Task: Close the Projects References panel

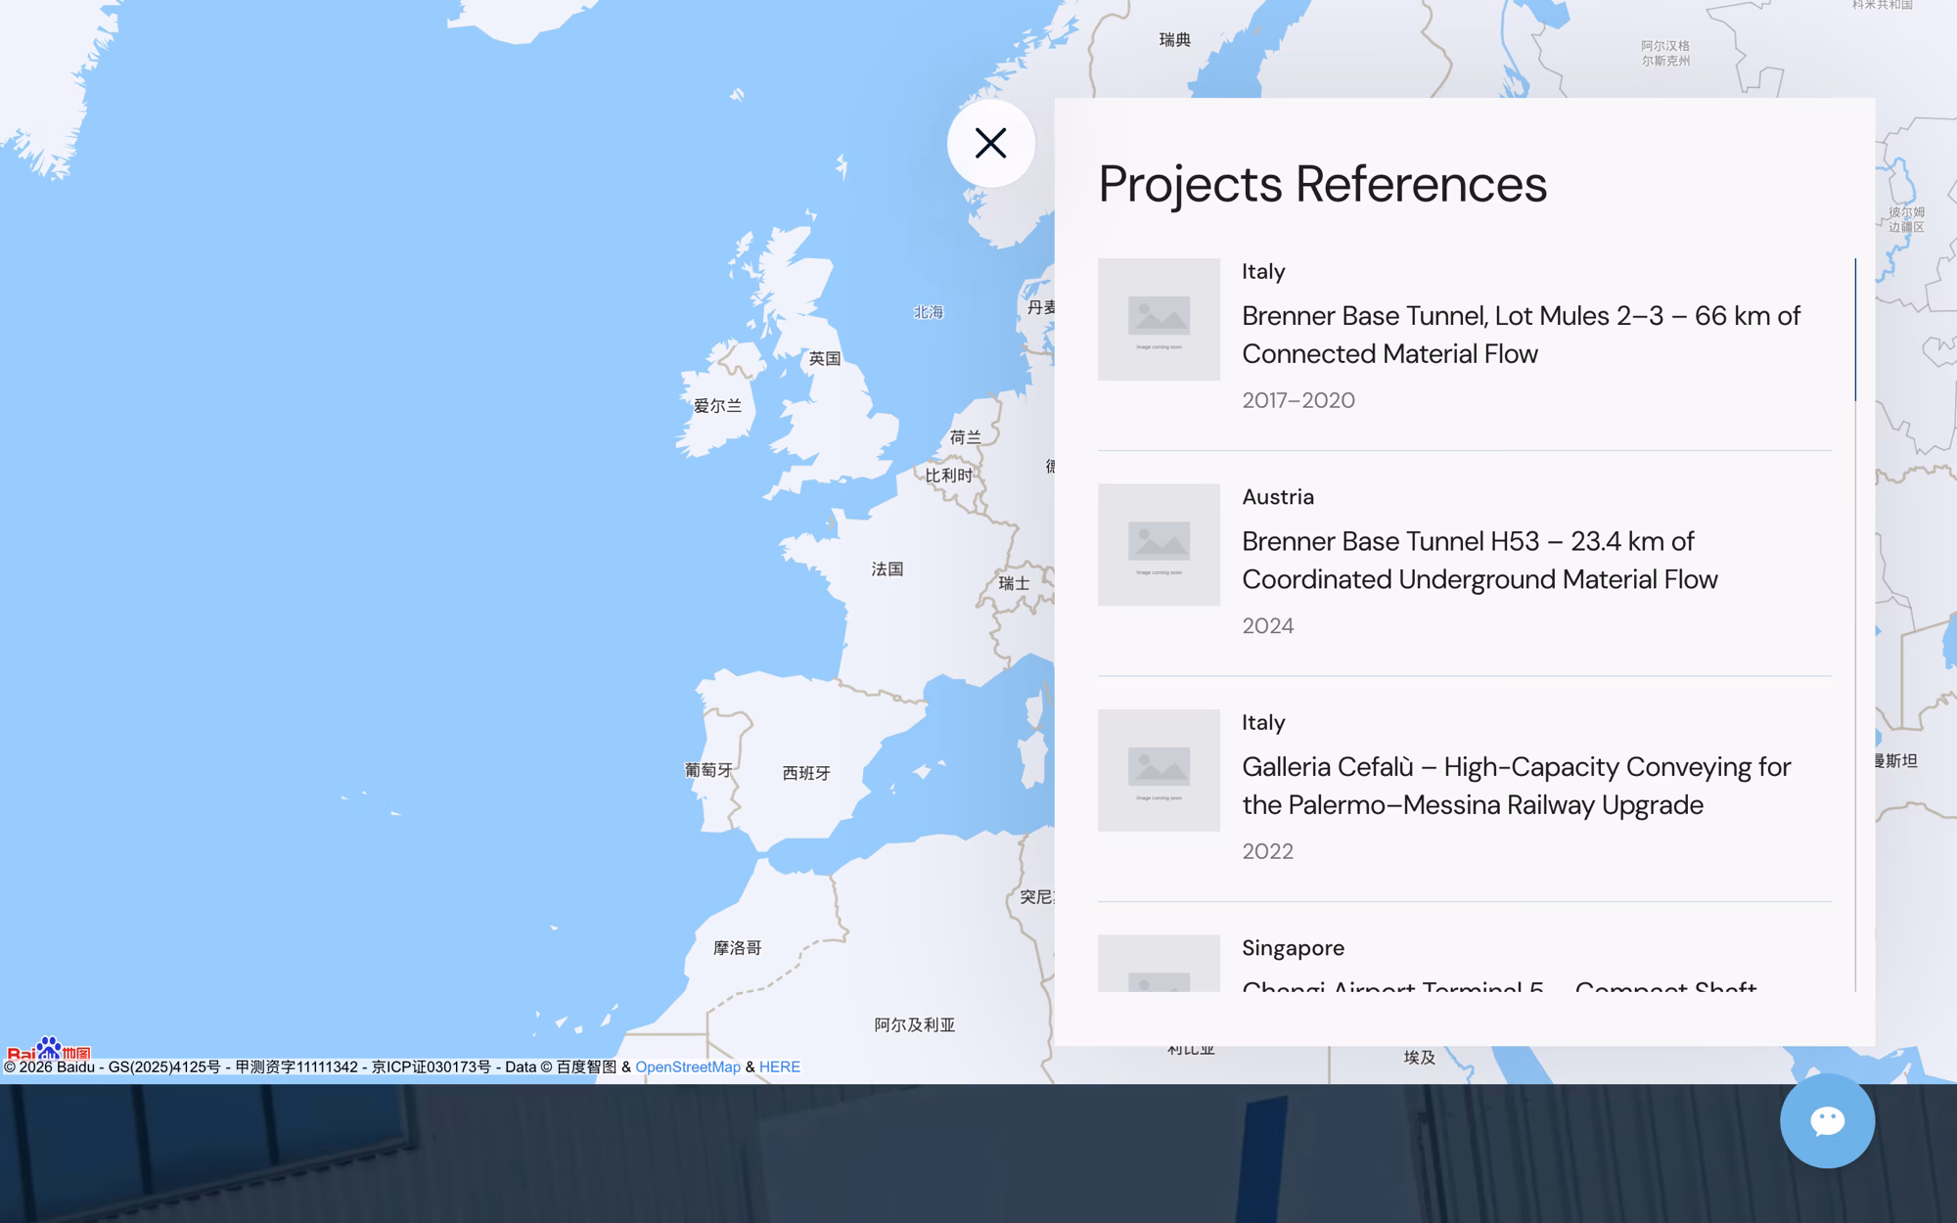Action: [x=990, y=144]
